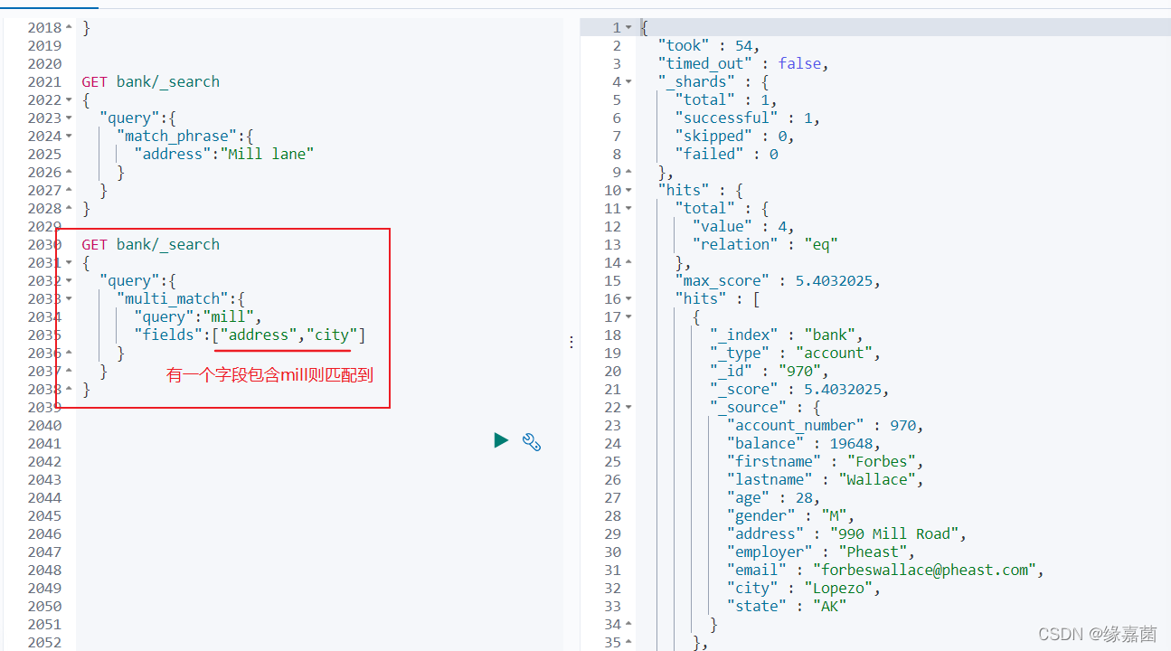Click the "age" : 28 line
This screenshot has height=651, width=1171.
point(773,497)
